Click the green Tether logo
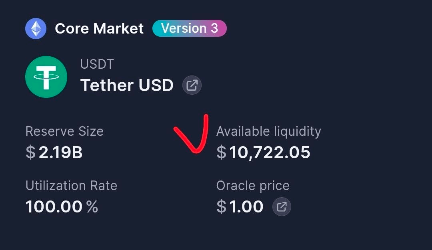The image size is (432, 250). 46,77
